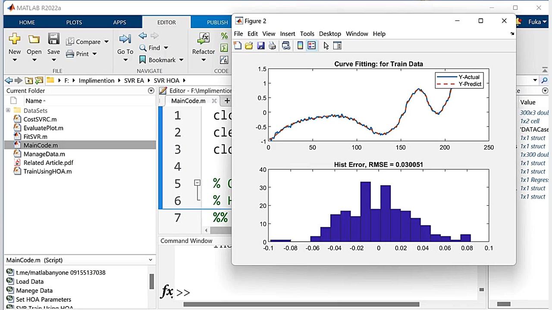Open the Find dropdown arrow

[166, 48]
